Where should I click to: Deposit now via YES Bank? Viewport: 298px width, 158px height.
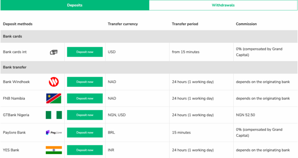[85, 150]
